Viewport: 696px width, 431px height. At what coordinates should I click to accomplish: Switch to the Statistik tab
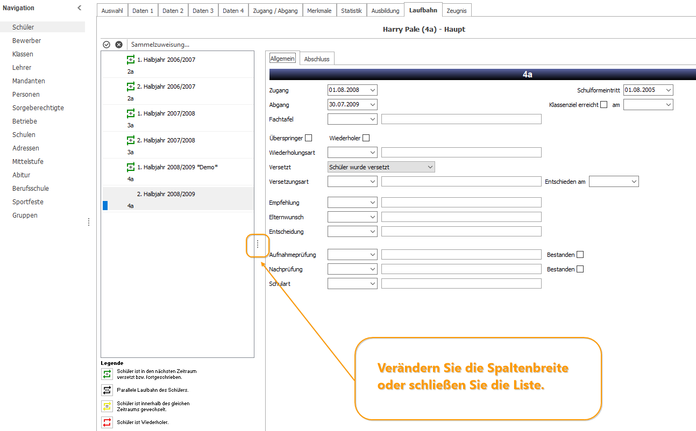pyautogui.click(x=352, y=11)
